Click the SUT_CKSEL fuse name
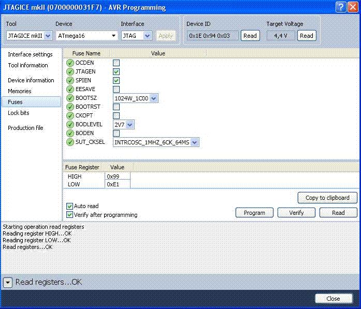The image size is (361, 309). click(x=90, y=142)
